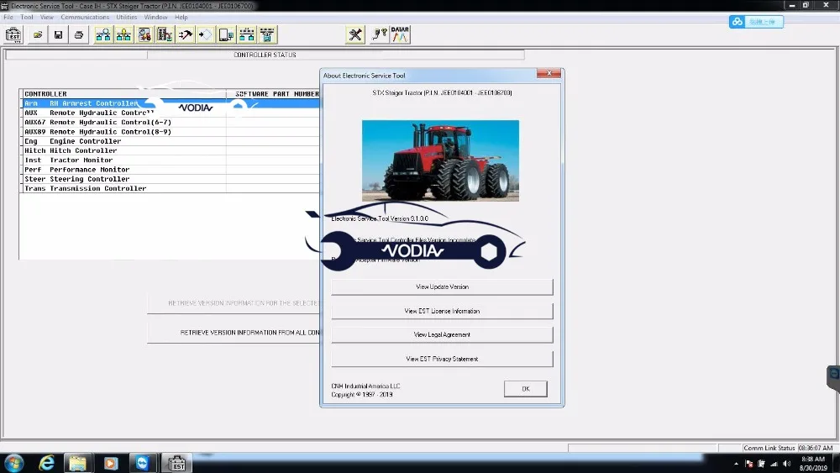Click the dashed network toolbar icon
Viewport: 840px width, 473px height.
247,34
